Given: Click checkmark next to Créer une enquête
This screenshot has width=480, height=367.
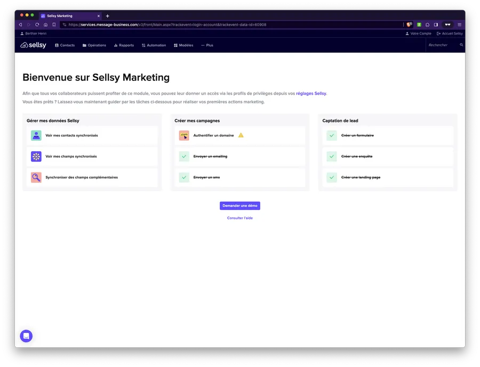Looking at the screenshot, I should tap(332, 156).
